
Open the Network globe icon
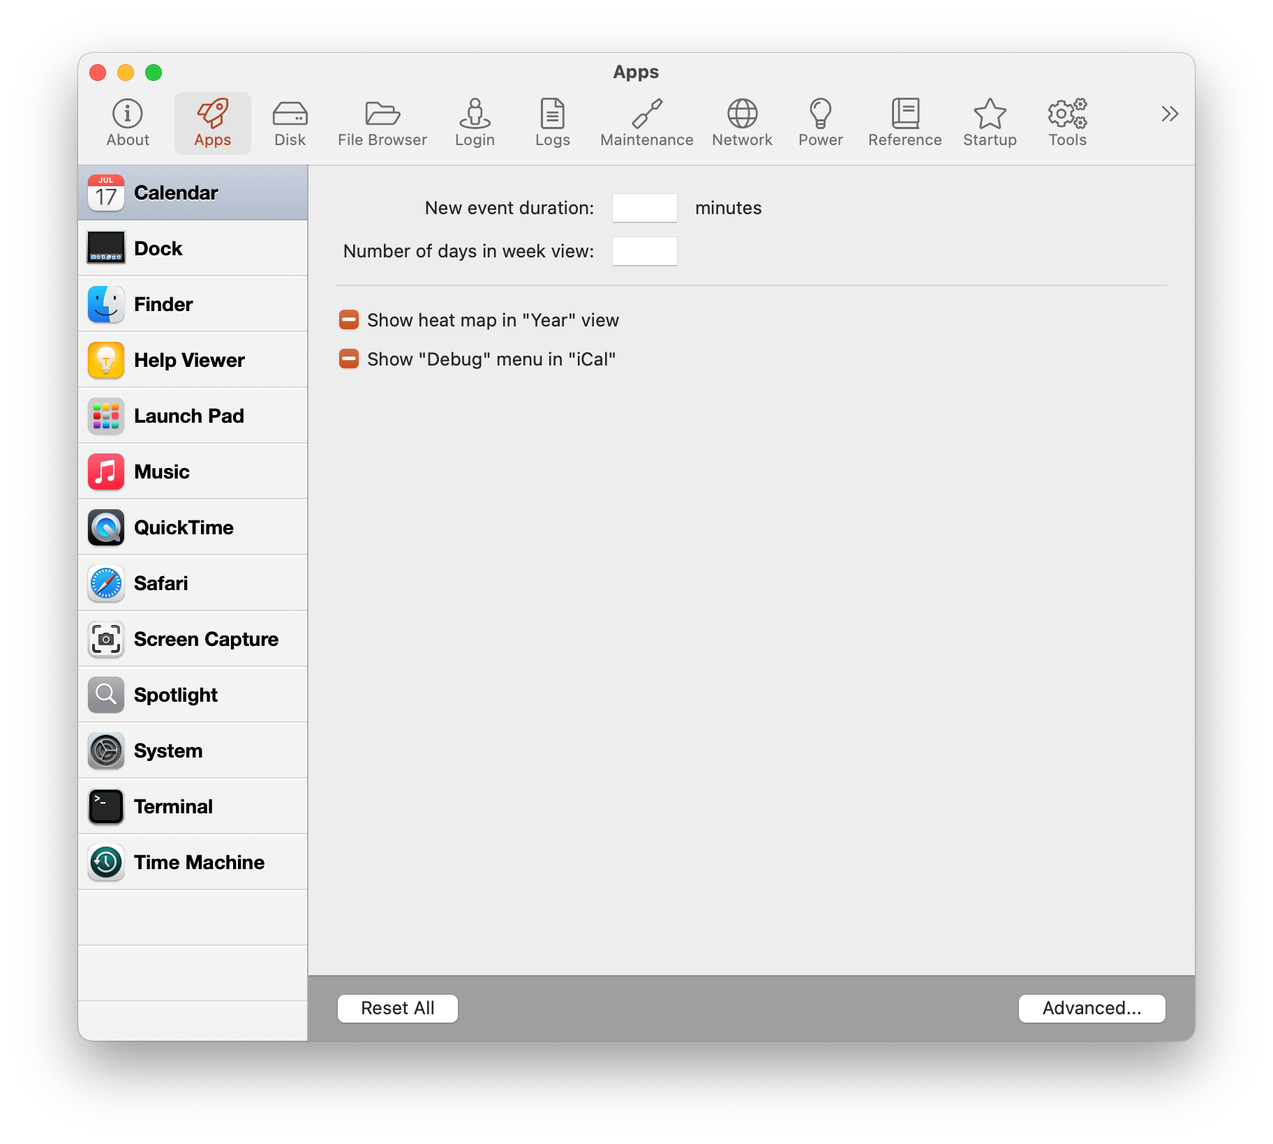743,114
